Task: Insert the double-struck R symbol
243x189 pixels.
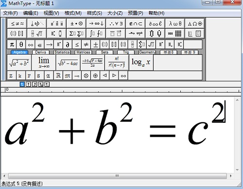Action: [x=58, y=76]
